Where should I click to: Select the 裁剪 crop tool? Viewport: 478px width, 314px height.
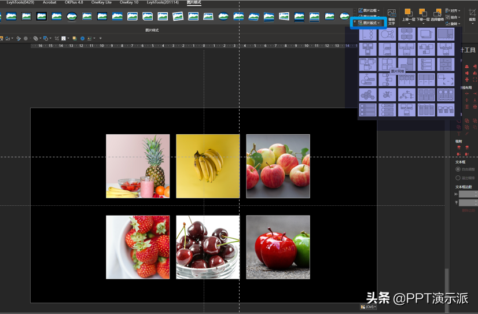click(x=472, y=16)
